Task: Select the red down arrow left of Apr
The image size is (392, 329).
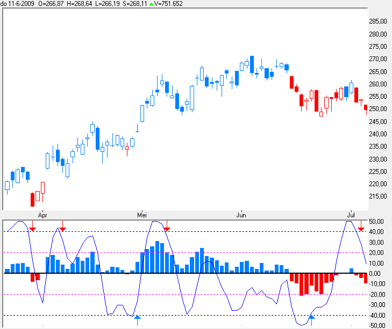Action: [33, 228]
